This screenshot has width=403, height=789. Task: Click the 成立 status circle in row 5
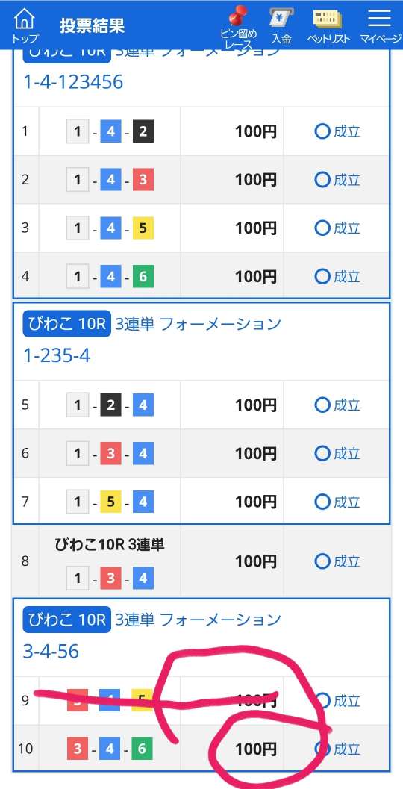322,405
